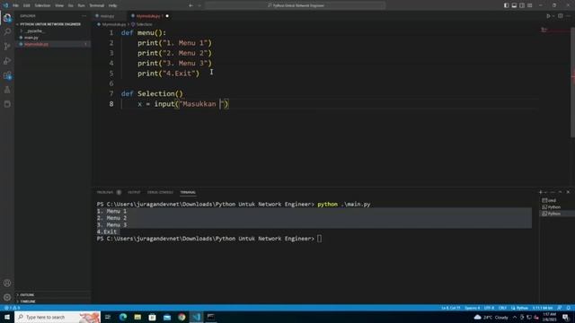Toggle Secondary Side Bar visibility
575x323 pixels.
coord(522,5)
